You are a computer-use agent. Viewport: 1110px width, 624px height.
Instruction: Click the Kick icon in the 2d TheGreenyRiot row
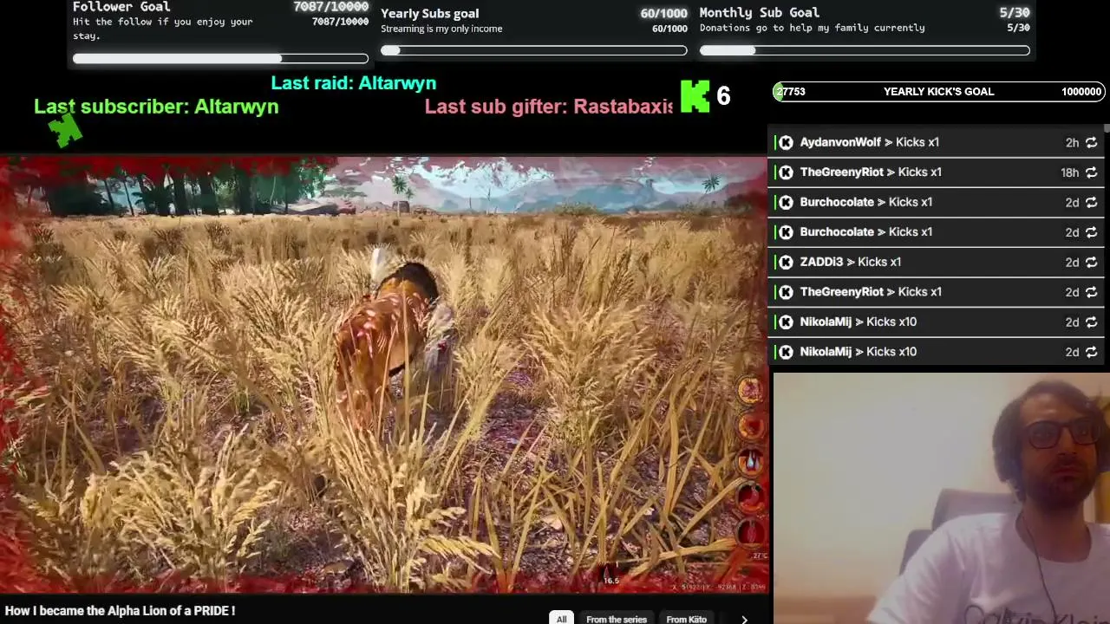[x=786, y=292]
